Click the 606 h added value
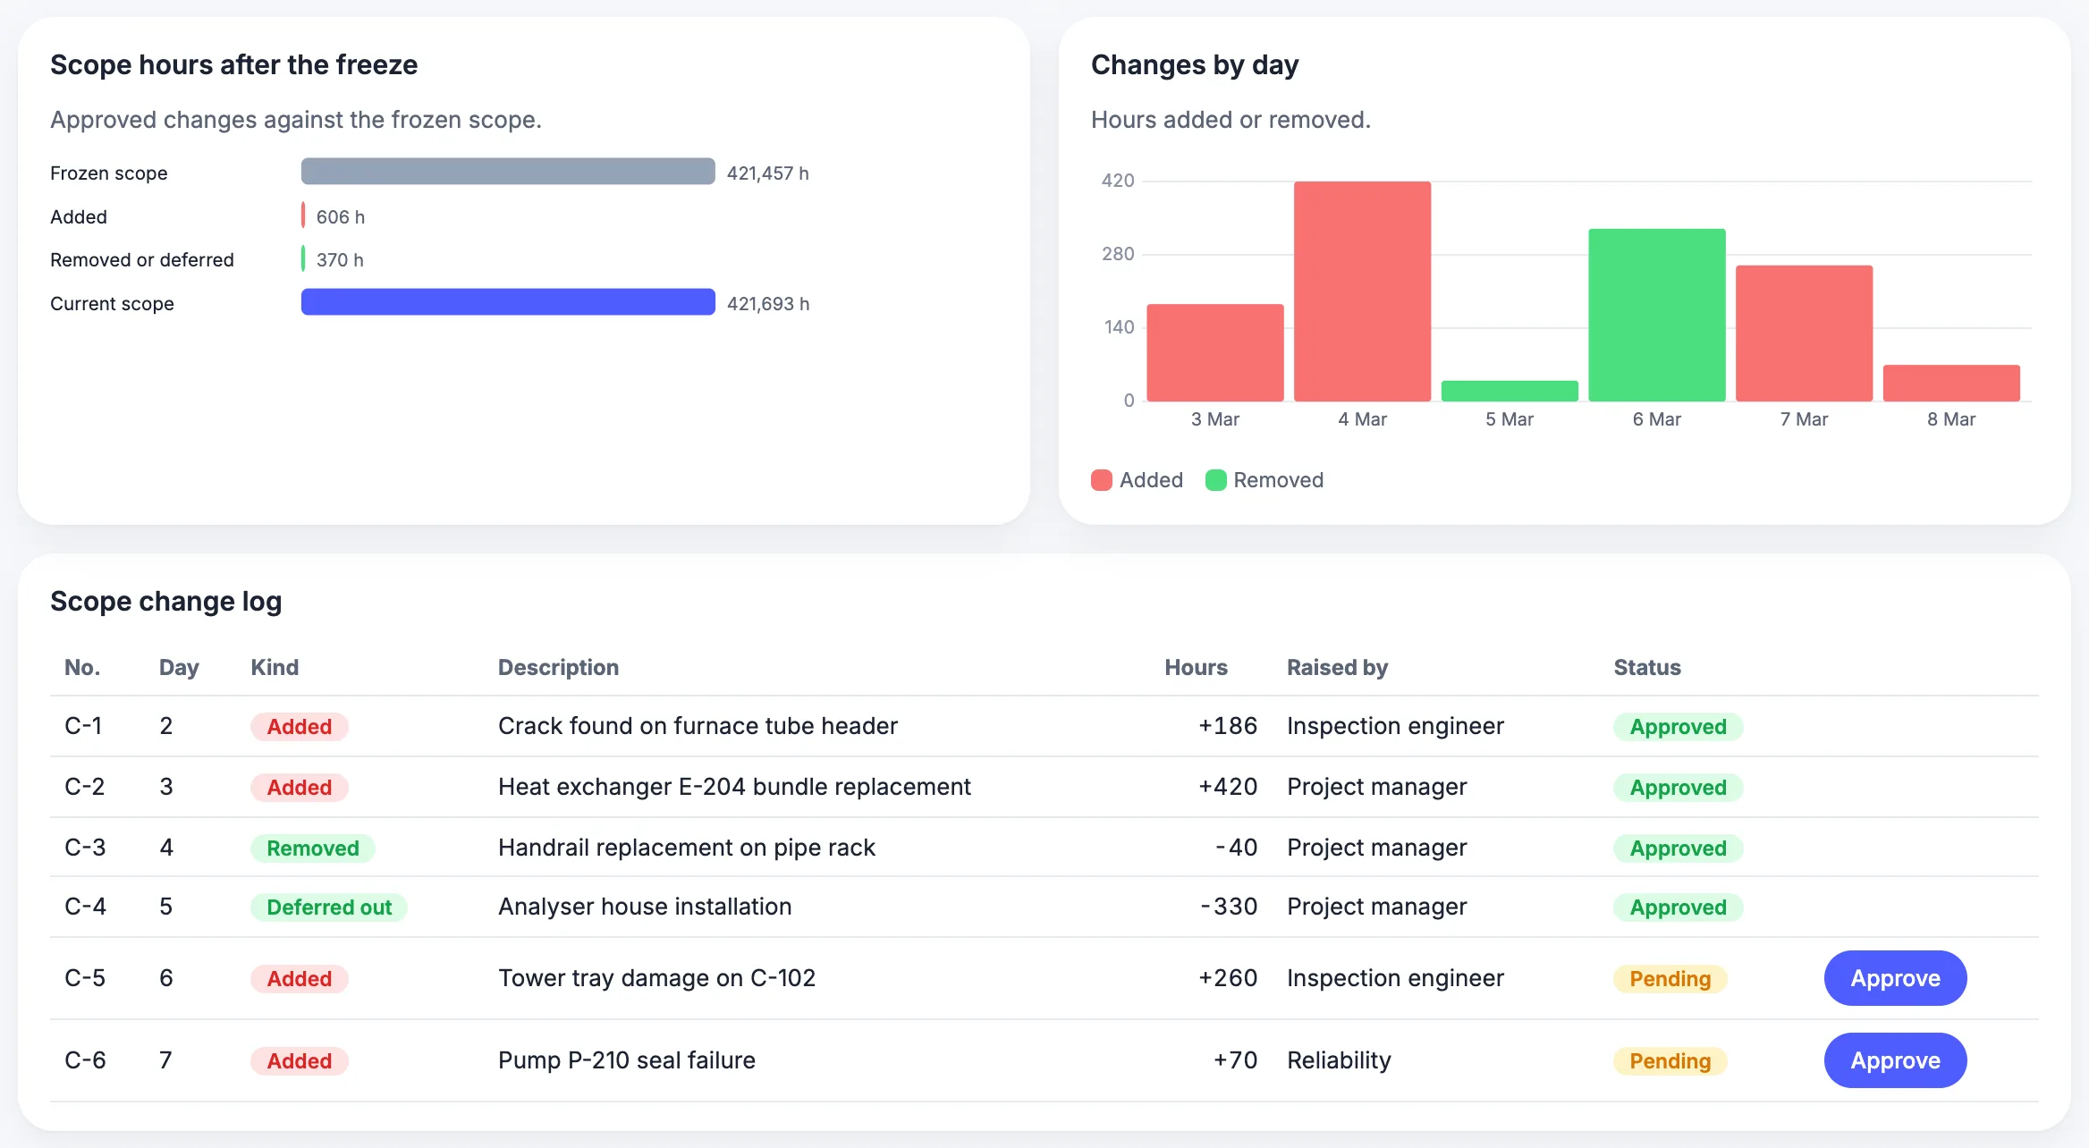 [x=341, y=217]
